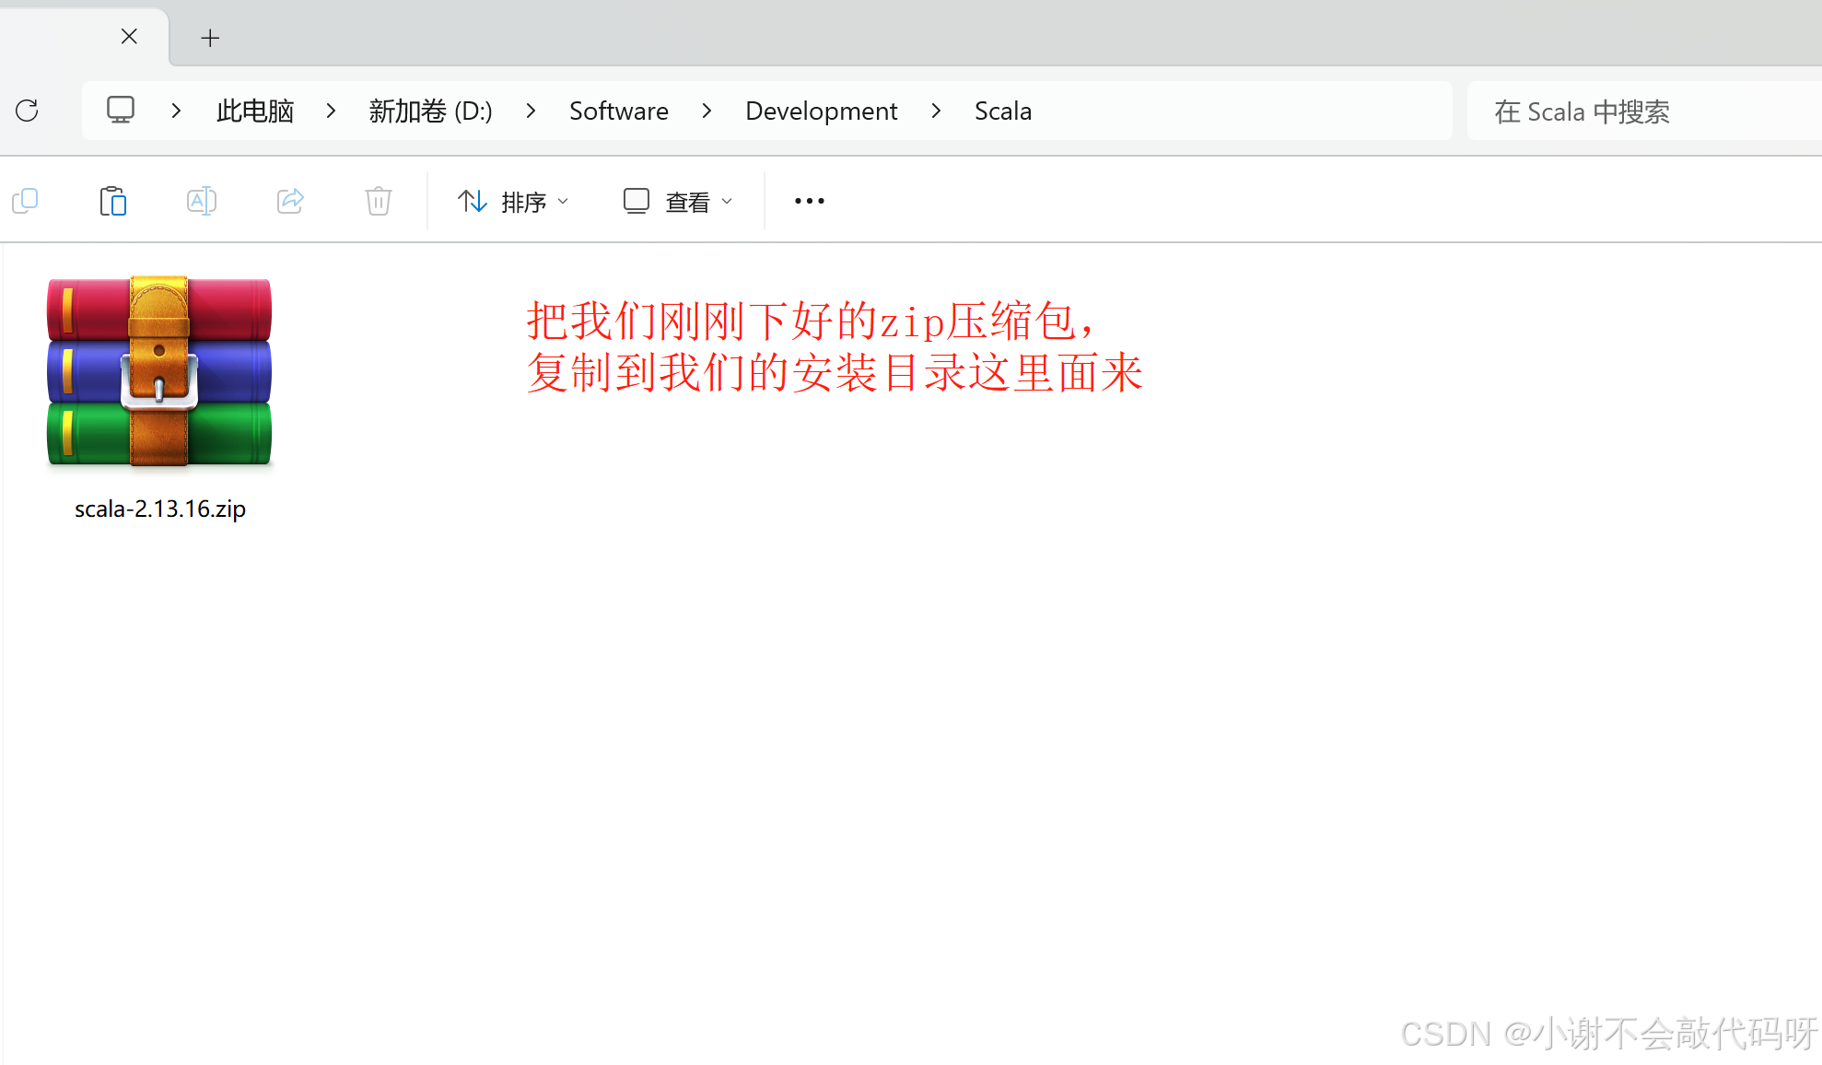Click the refresh icon in the address bar

pos(28,111)
